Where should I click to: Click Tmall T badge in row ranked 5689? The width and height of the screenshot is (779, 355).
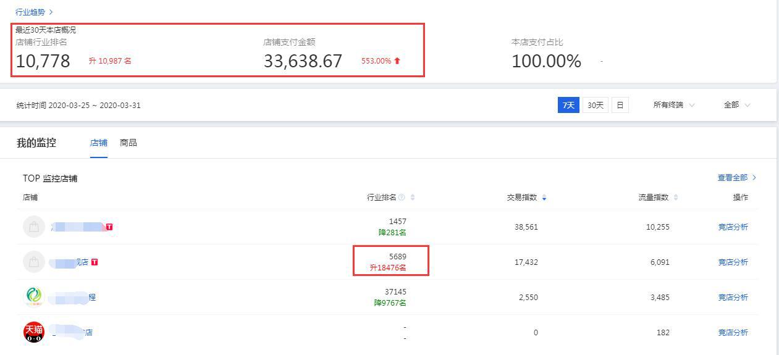95,262
